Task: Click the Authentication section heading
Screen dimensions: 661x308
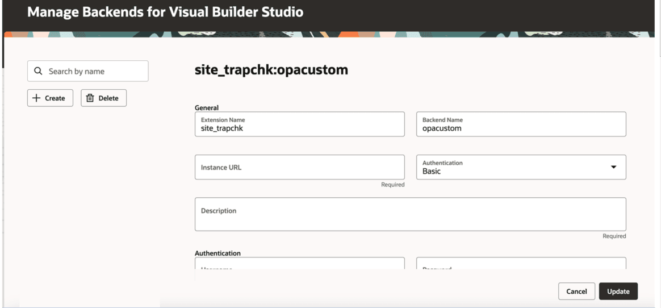Action: coord(217,253)
